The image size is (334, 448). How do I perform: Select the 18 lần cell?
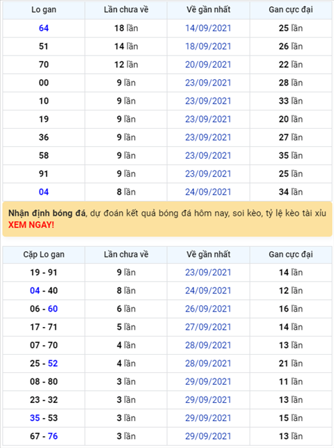126,28
